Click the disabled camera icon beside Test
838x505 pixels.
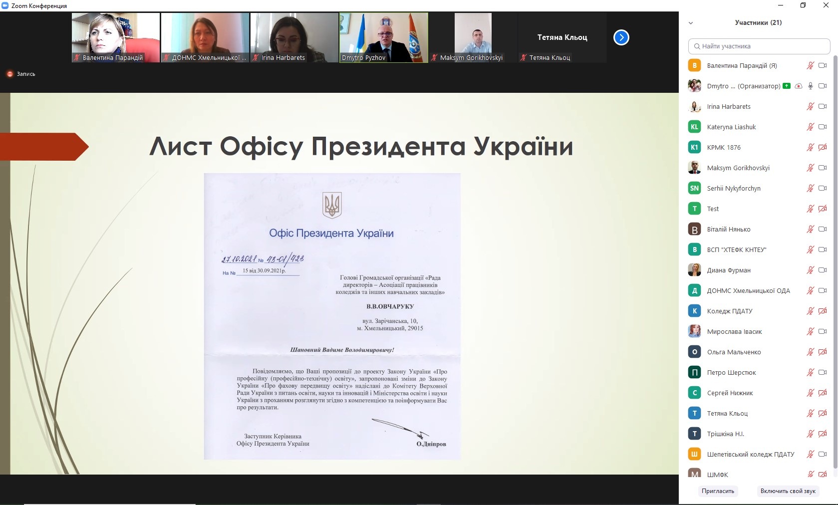[x=823, y=209]
